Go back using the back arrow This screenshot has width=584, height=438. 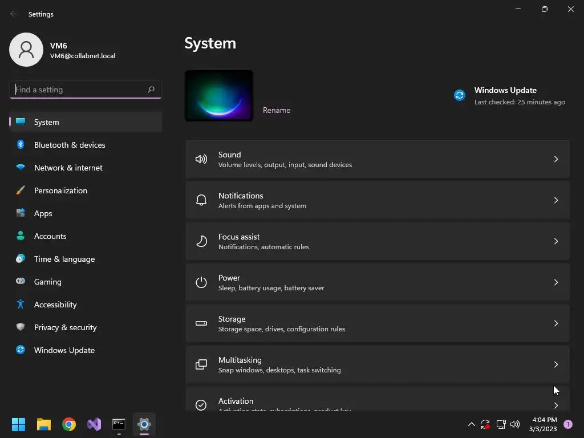click(x=13, y=14)
